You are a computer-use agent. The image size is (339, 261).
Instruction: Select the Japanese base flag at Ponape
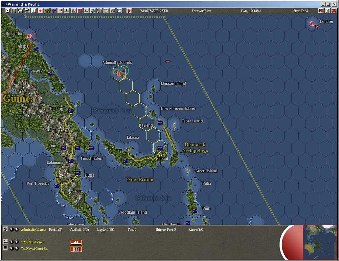312,24
